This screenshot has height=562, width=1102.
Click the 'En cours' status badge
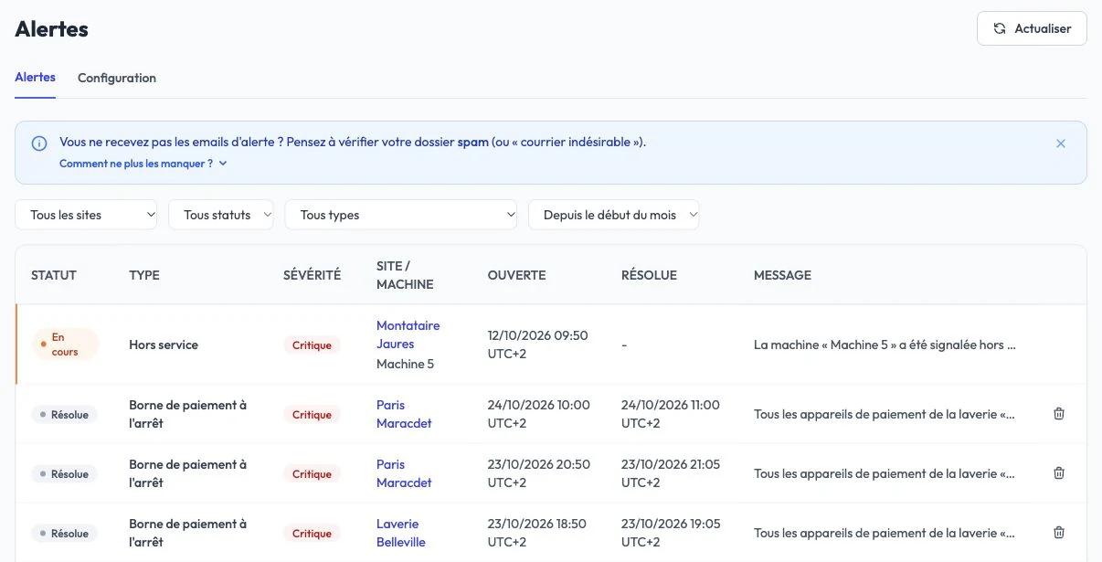(x=64, y=345)
